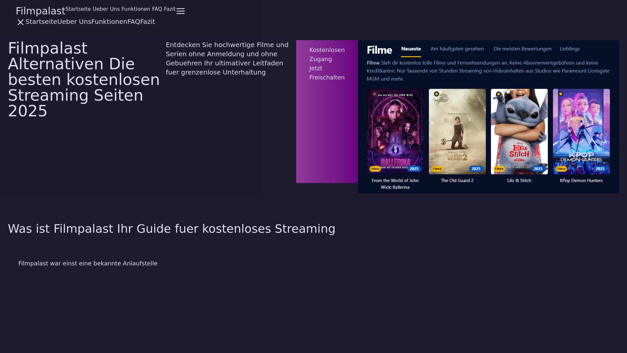Click Startseite in the second menu row
The height and width of the screenshot is (353, 627).
point(41,22)
